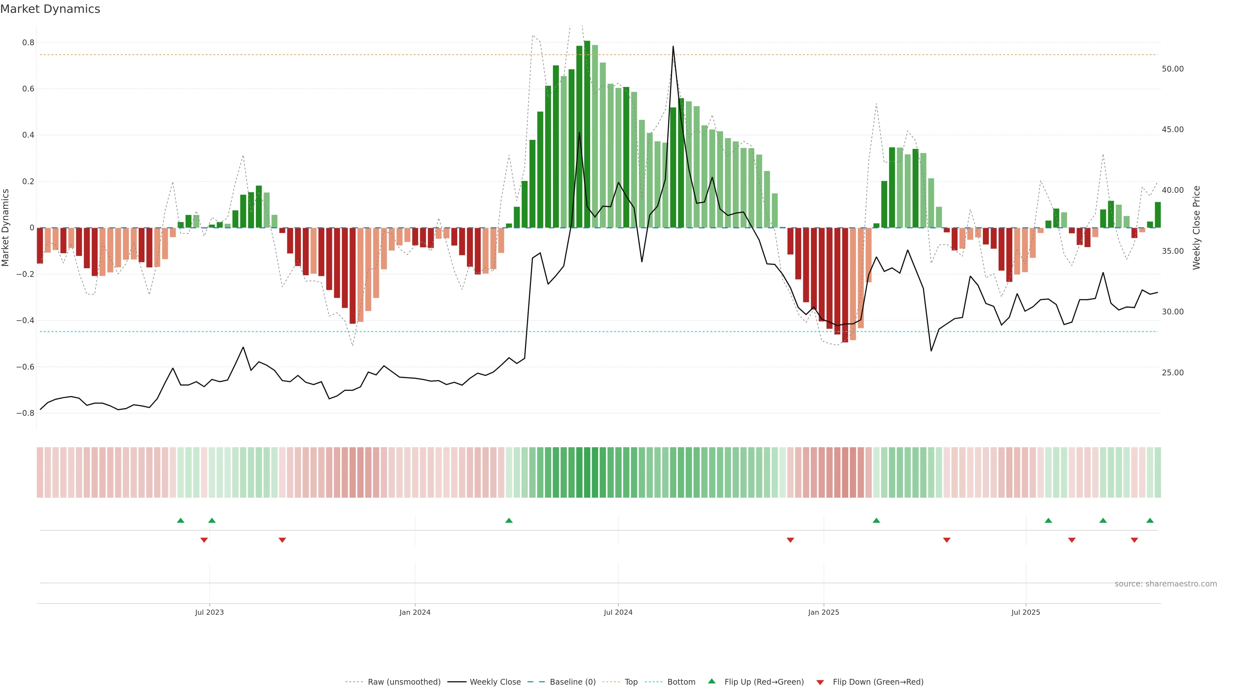Image resolution: width=1233 pixels, height=693 pixels.
Task: Click the only green Flip Up marker between Jan 2024 and Jul 2024
Action: 509,520
